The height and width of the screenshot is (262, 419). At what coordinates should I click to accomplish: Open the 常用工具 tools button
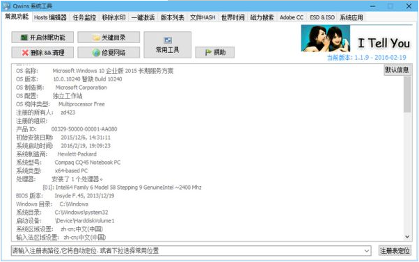(168, 44)
